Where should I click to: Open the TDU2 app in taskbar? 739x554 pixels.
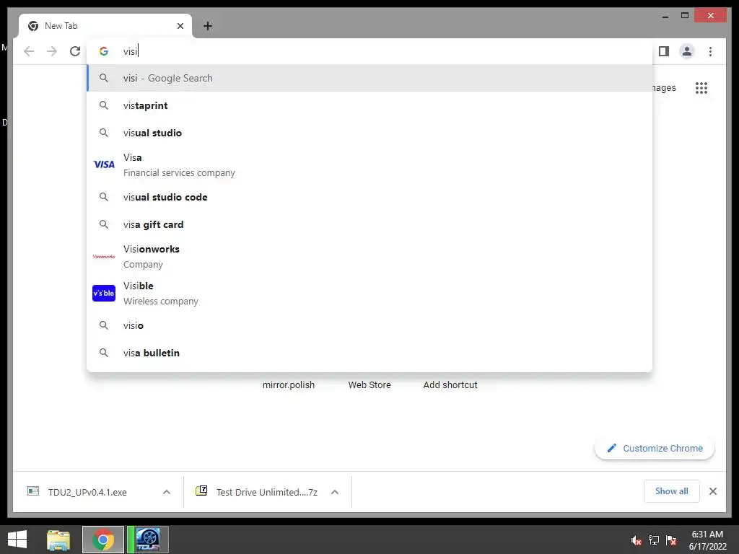pyautogui.click(x=147, y=540)
